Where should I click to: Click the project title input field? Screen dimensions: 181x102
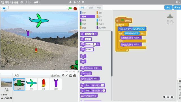[x=37, y=8]
